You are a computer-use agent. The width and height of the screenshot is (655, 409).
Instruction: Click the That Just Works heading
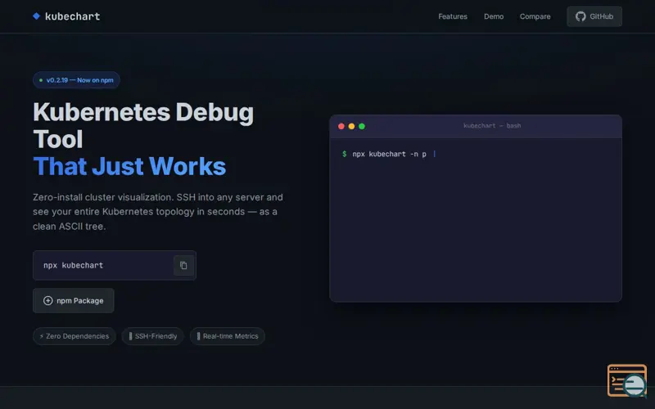[x=129, y=166]
